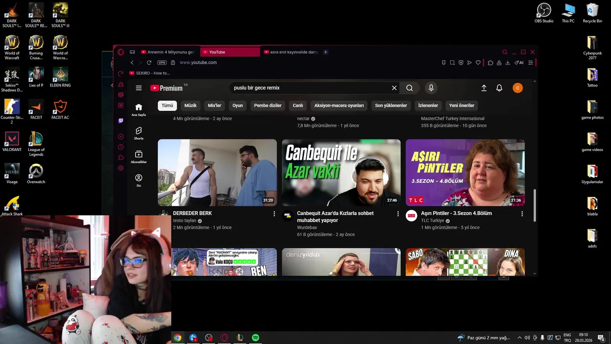This screenshot has width=611, height=344.
Task: Show hidden system tray icons chevron
Action: click(x=519, y=338)
